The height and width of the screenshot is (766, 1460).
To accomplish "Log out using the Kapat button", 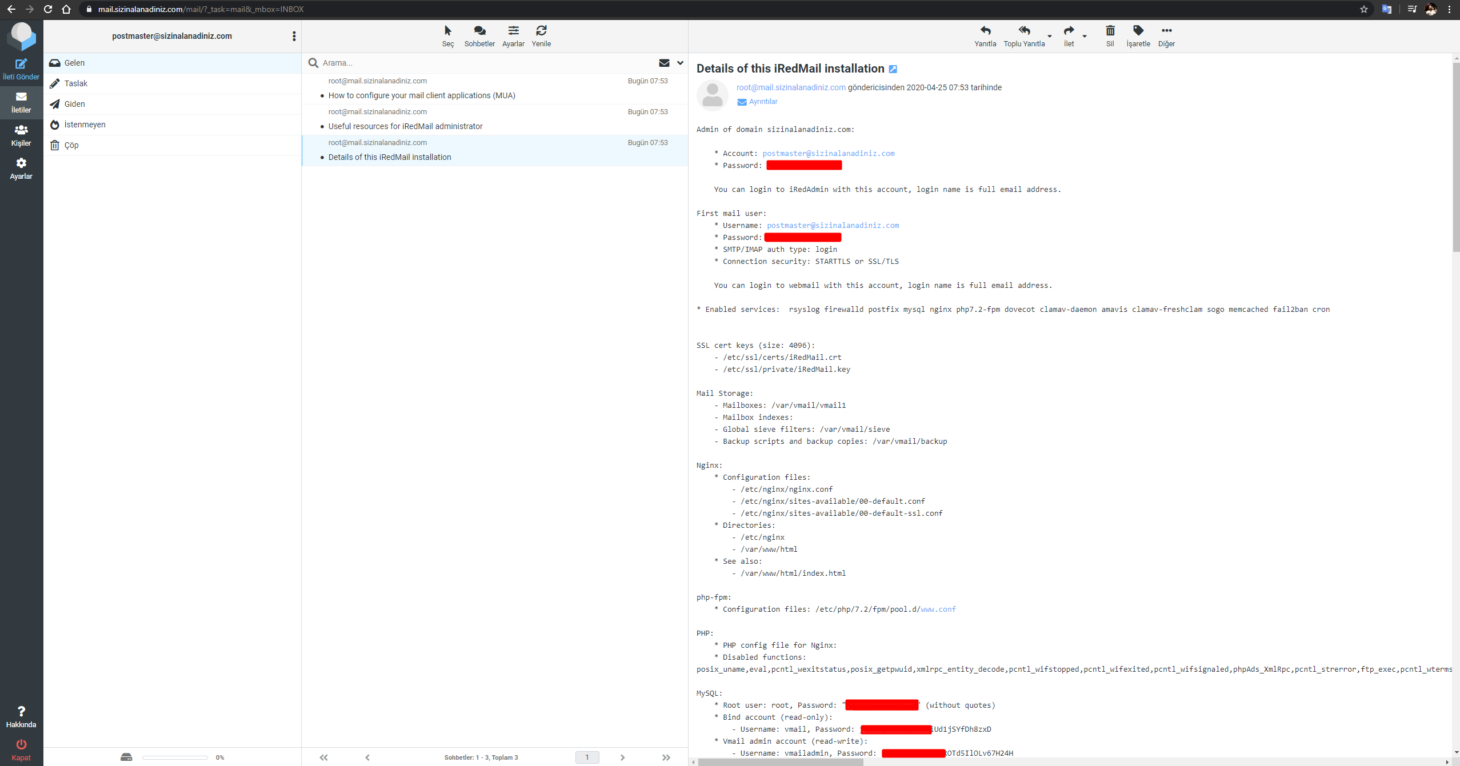I will 21,750.
